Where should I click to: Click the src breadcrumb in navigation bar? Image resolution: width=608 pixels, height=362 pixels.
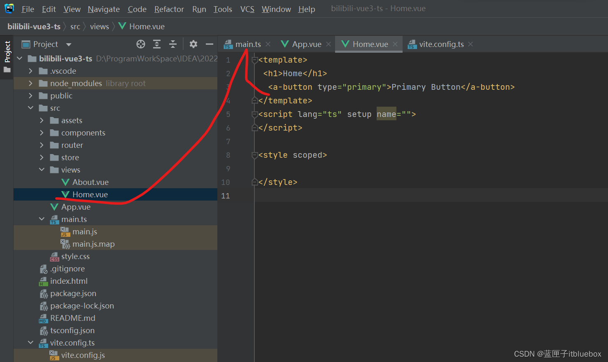(75, 26)
